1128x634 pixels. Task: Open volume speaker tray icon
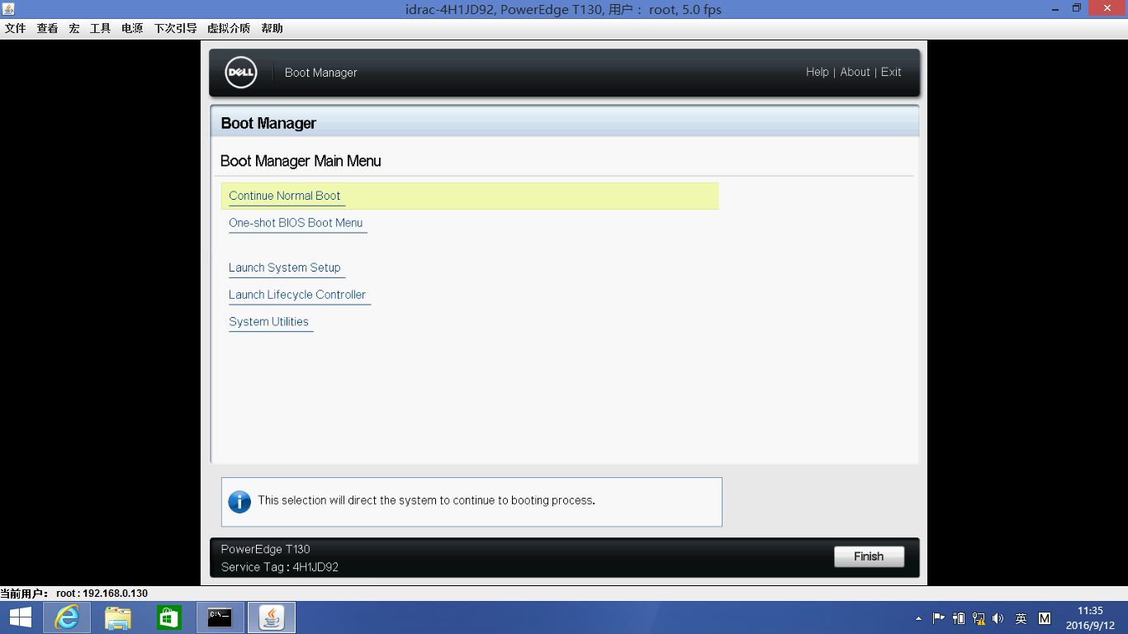998,618
